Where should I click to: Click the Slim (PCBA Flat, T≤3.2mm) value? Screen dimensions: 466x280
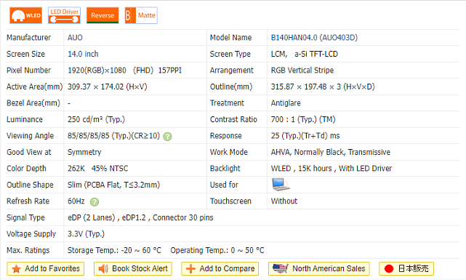[x=114, y=185]
